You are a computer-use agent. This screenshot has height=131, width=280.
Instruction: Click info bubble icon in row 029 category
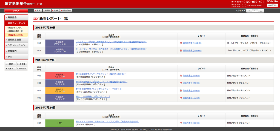coord(64,92)
